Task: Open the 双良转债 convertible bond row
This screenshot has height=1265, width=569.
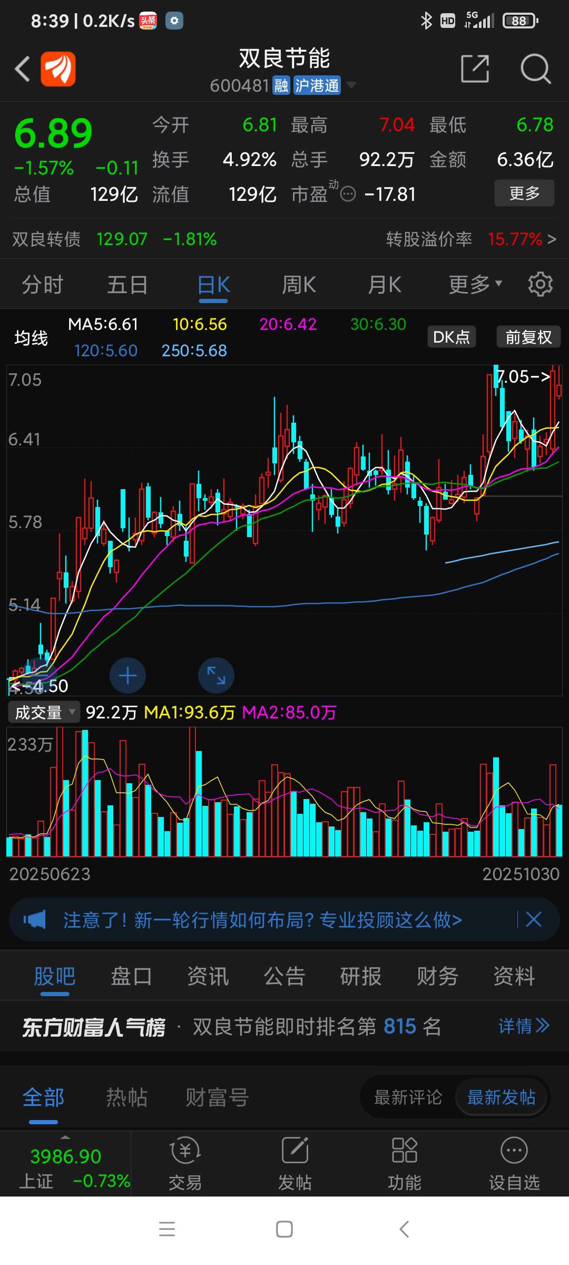Action: 284,239
